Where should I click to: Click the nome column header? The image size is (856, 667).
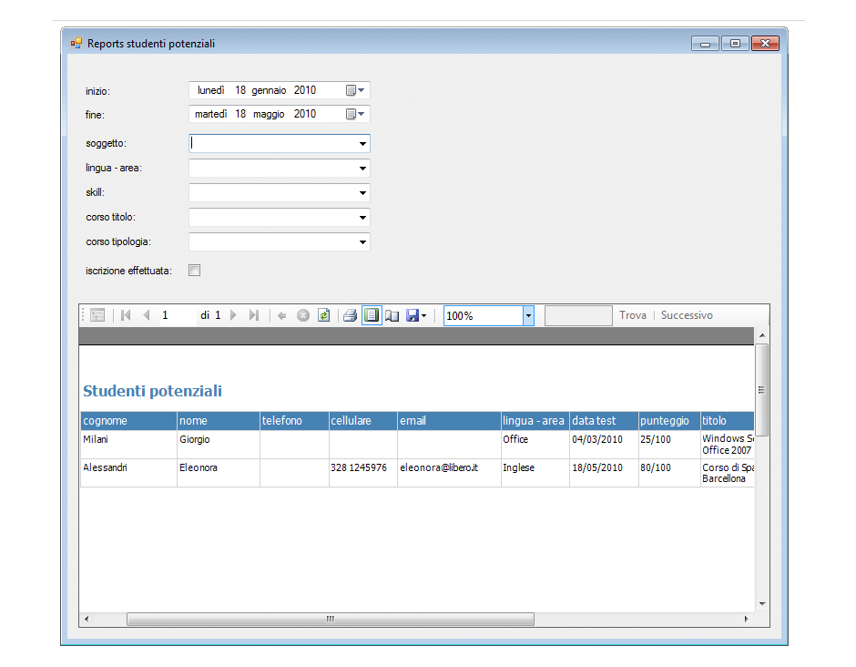(219, 421)
